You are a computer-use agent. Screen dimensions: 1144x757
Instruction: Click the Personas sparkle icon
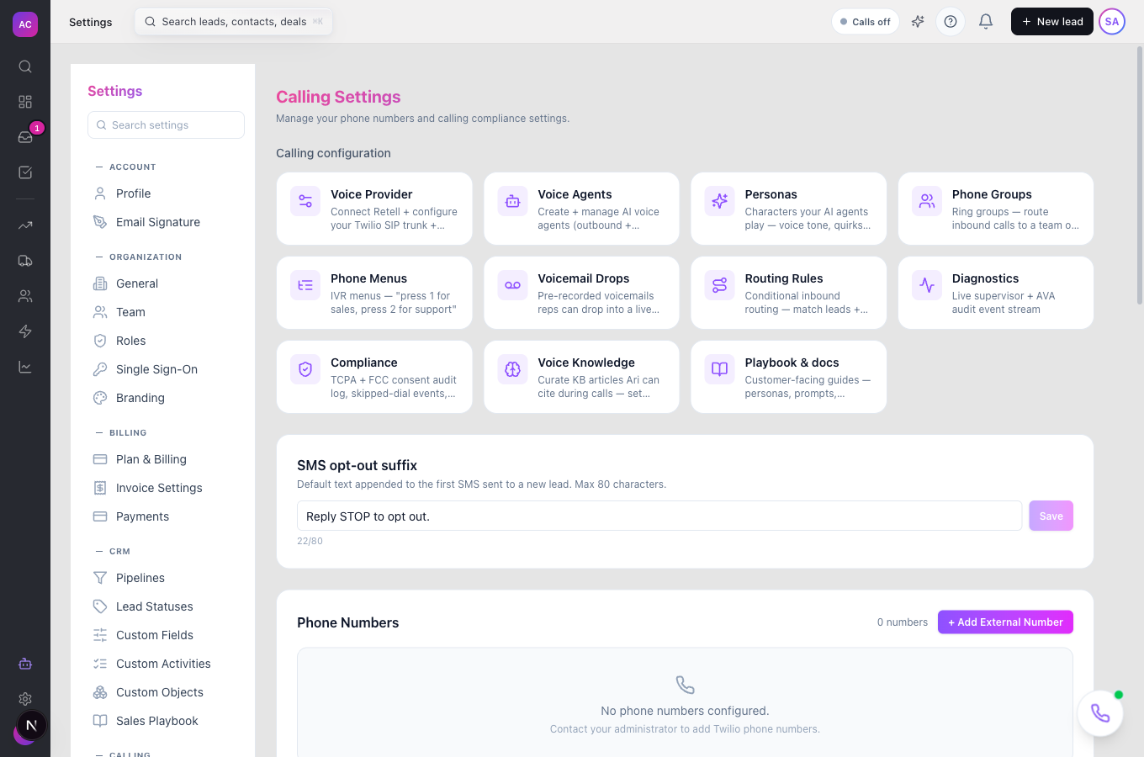[x=719, y=201]
